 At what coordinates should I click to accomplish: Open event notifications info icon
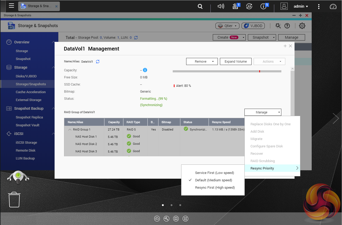pos(263,6)
